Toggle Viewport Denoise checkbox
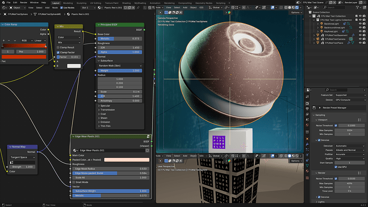The image size is (368, 207). (x=319, y=140)
